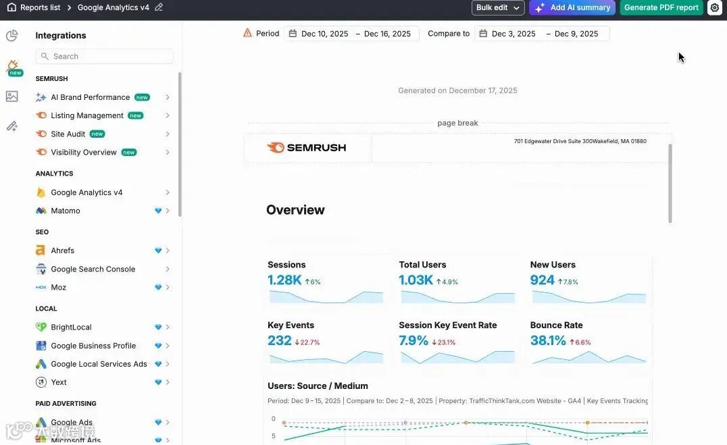This screenshot has width=727, height=445.
Task: Click the Period start date Dec 10, 2025
Action: point(324,33)
